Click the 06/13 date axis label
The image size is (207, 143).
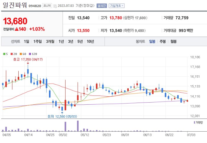[147, 135]
